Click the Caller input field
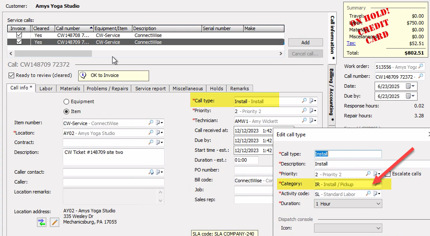 pos(113,182)
